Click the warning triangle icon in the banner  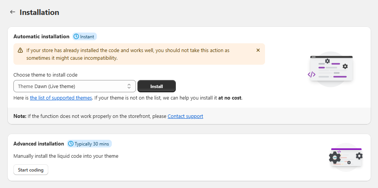click(20, 50)
